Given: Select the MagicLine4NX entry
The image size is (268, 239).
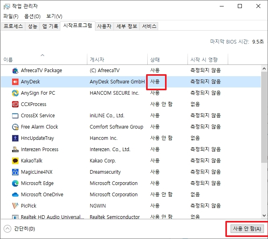Looking at the screenshot, I should click(x=37, y=172).
